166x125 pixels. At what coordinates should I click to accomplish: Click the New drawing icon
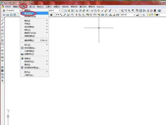coord(65,10)
